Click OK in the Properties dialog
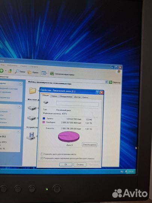The height and width of the screenshot is (203, 152). click(66, 164)
